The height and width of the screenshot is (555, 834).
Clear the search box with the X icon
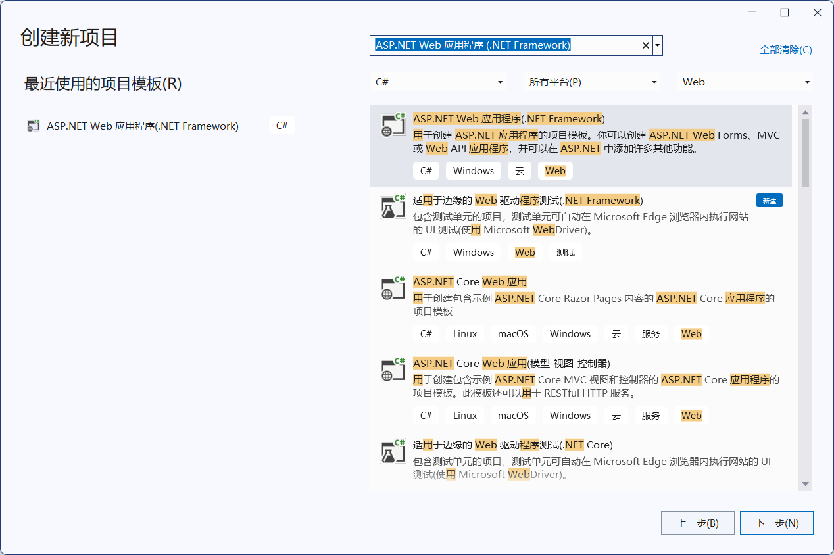646,45
